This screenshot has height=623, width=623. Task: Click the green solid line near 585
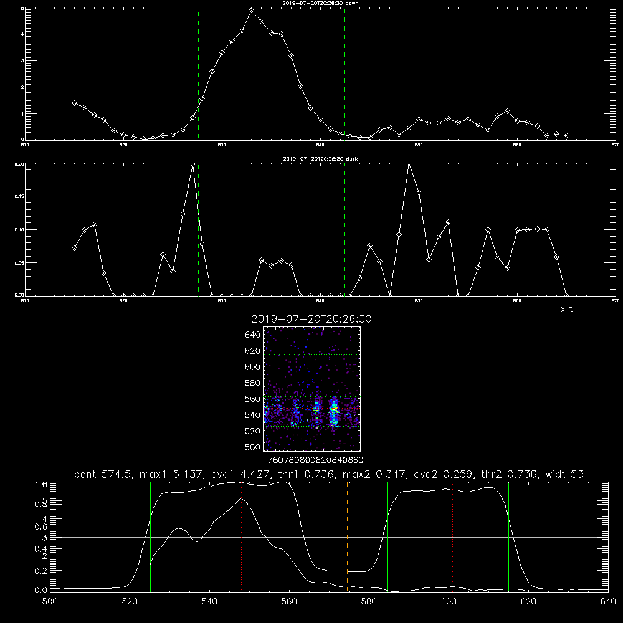coord(387,536)
